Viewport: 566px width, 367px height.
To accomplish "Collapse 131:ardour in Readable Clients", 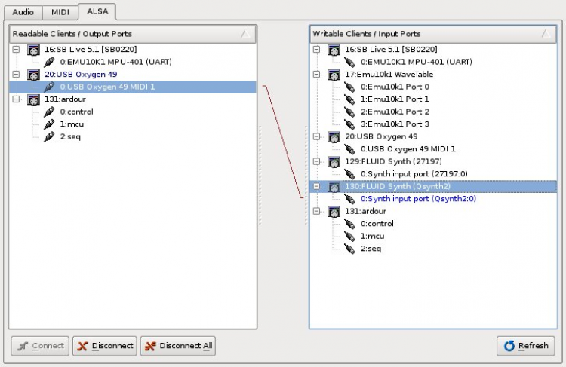I will [16, 99].
